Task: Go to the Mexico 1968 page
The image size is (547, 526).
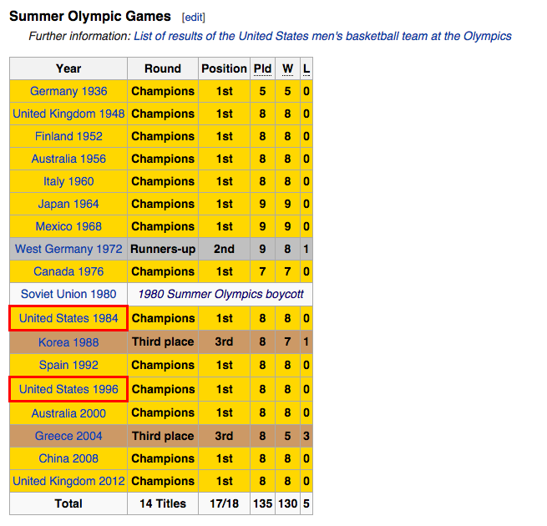Action: click(68, 226)
